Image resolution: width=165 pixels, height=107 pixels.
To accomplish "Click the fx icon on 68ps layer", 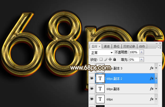I will tap(151, 99).
